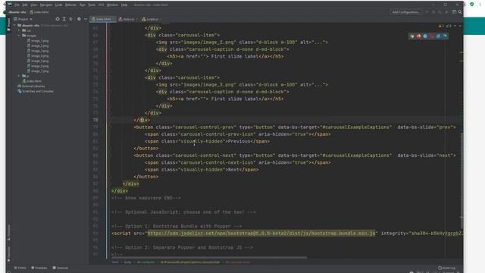Image resolution: width=485 pixels, height=273 pixels.
Task: Open the Tools menu
Action: pyautogui.click(x=92, y=5)
